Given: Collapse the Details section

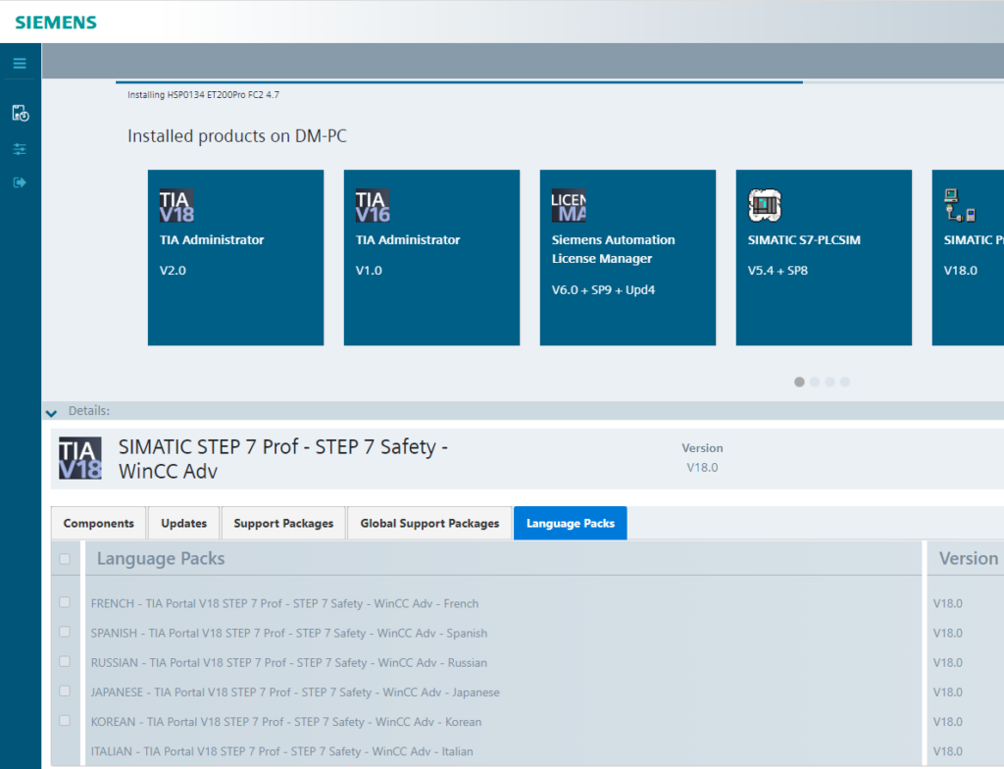Looking at the screenshot, I should coord(50,413).
